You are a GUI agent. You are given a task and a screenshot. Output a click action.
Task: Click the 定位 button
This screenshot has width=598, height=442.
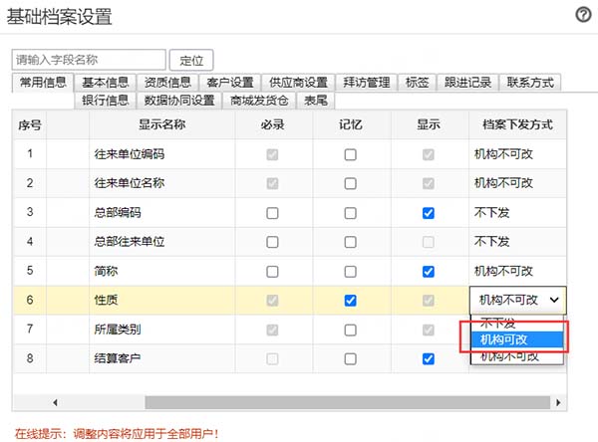coord(190,60)
